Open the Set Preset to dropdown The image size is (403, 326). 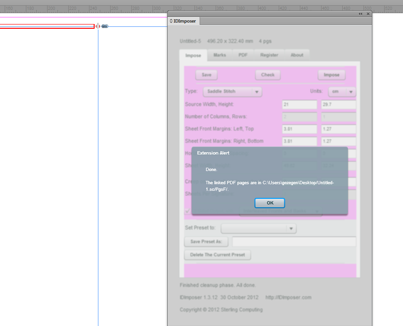258,228
